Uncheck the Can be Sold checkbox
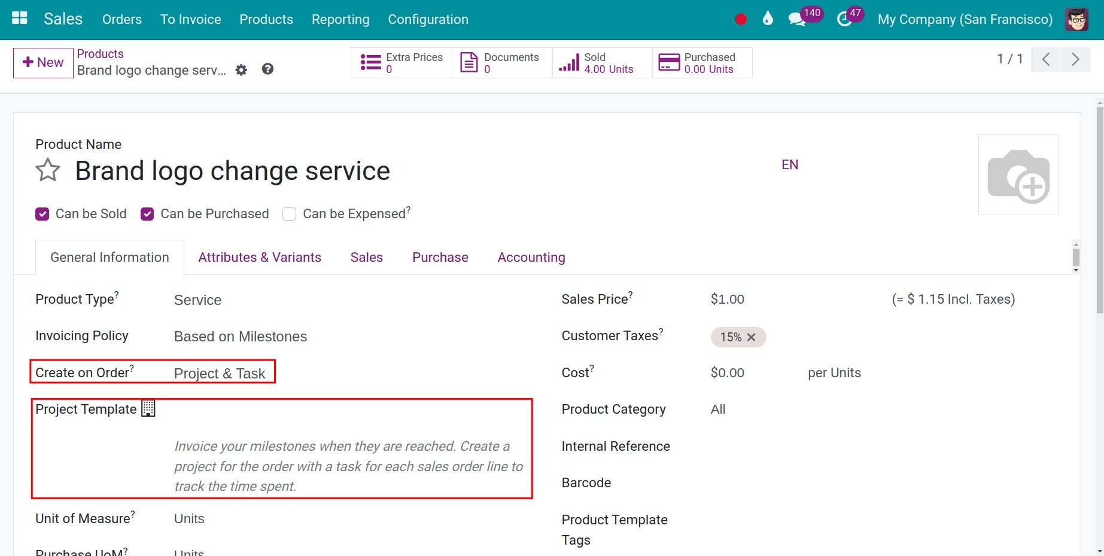This screenshot has width=1104, height=556. point(42,213)
